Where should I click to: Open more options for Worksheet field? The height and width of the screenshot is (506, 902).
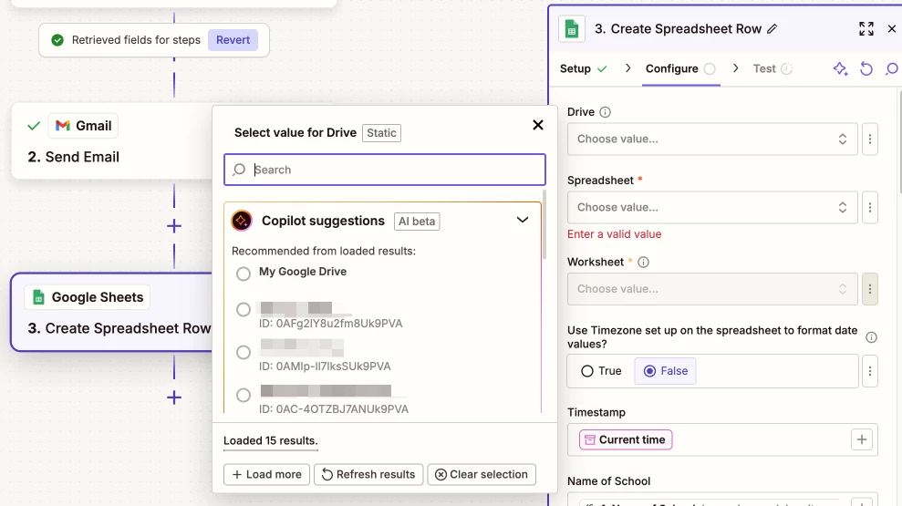(870, 289)
